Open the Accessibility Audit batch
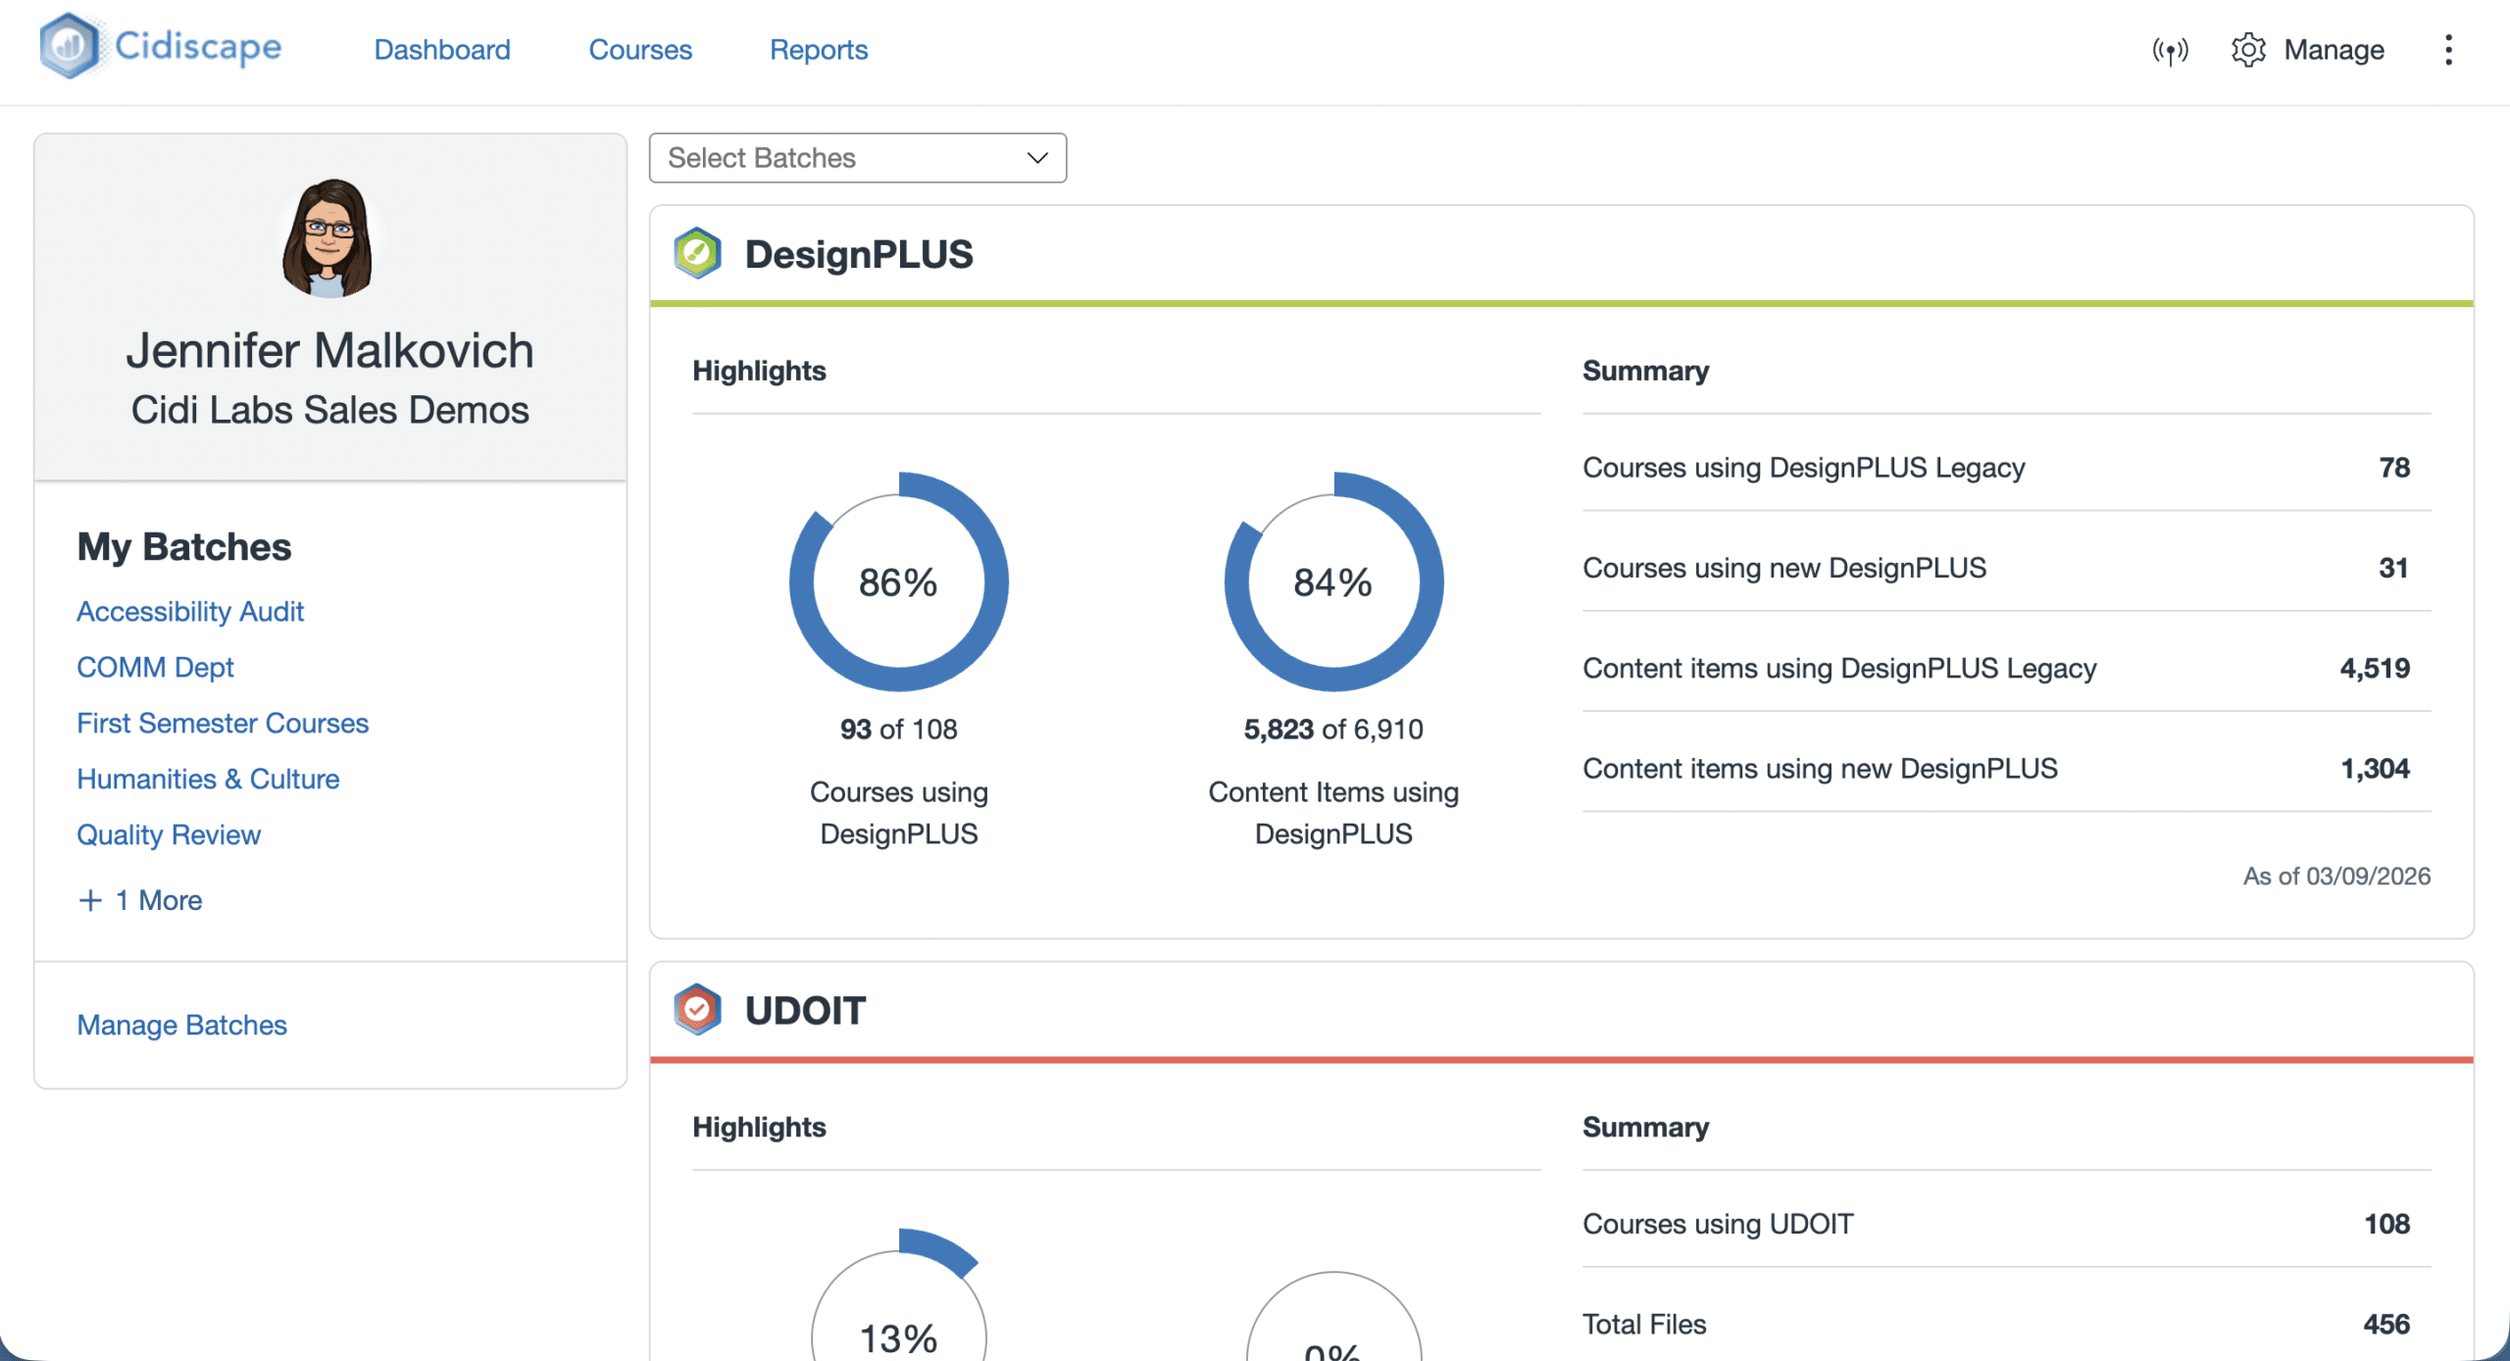 pos(190,611)
